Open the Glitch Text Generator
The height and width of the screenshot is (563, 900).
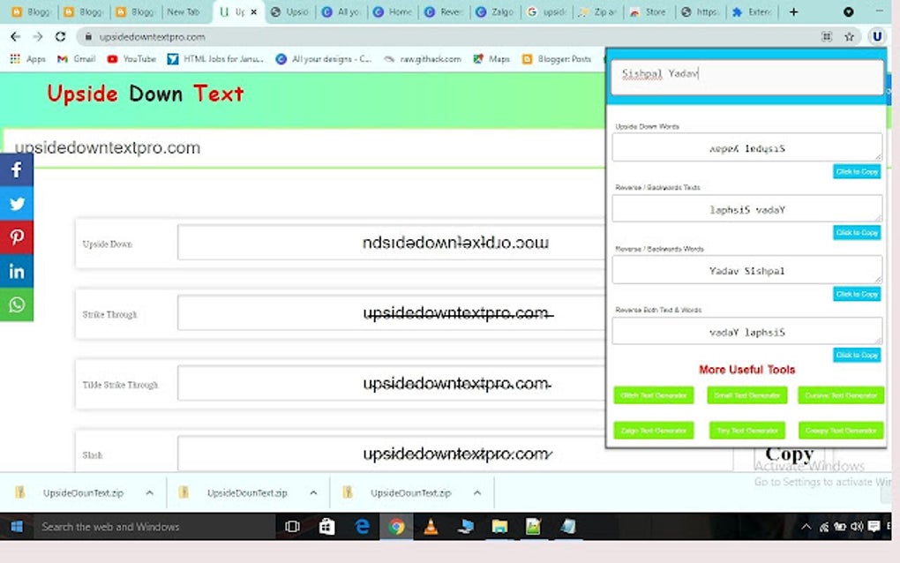(x=653, y=395)
